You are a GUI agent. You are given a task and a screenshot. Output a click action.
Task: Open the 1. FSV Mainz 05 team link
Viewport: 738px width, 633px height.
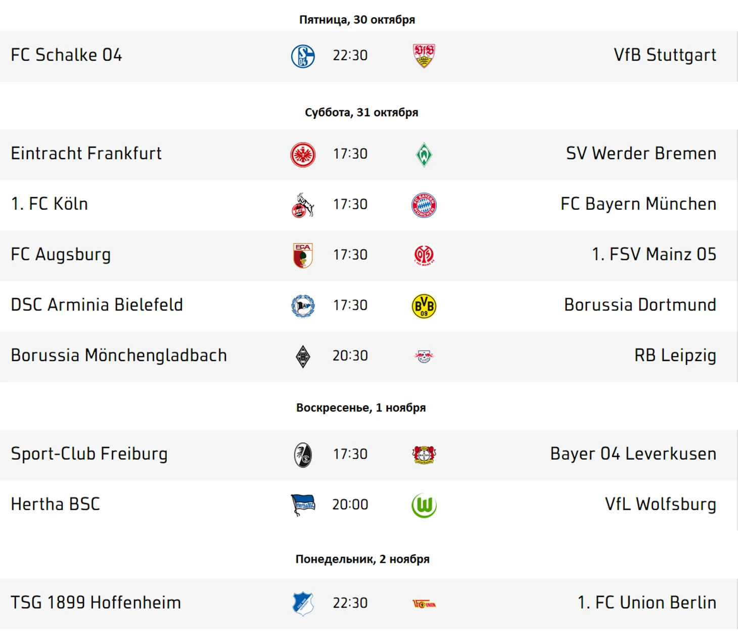pyautogui.click(x=654, y=254)
